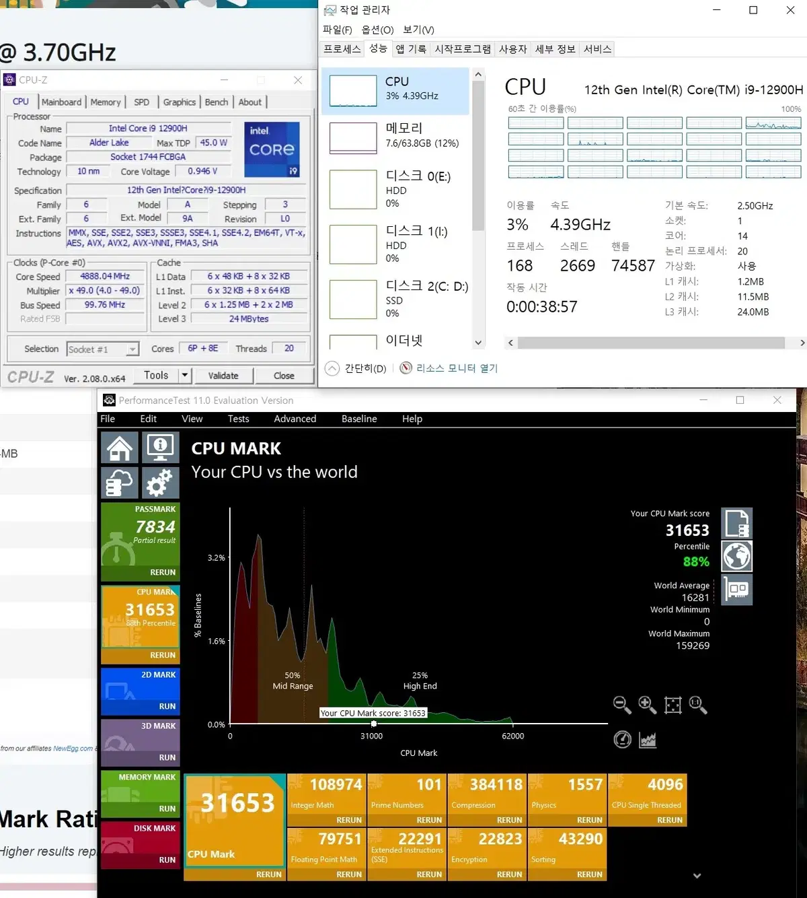Image resolution: width=807 pixels, height=898 pixels.
Task: Click the score marker on chart axis
Action: click(374, 724)
